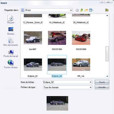This screenshot has width=114, height=114.
Task: Click the back navigation arrow icon
Action: pyautogui.click(x=77, y=10)
